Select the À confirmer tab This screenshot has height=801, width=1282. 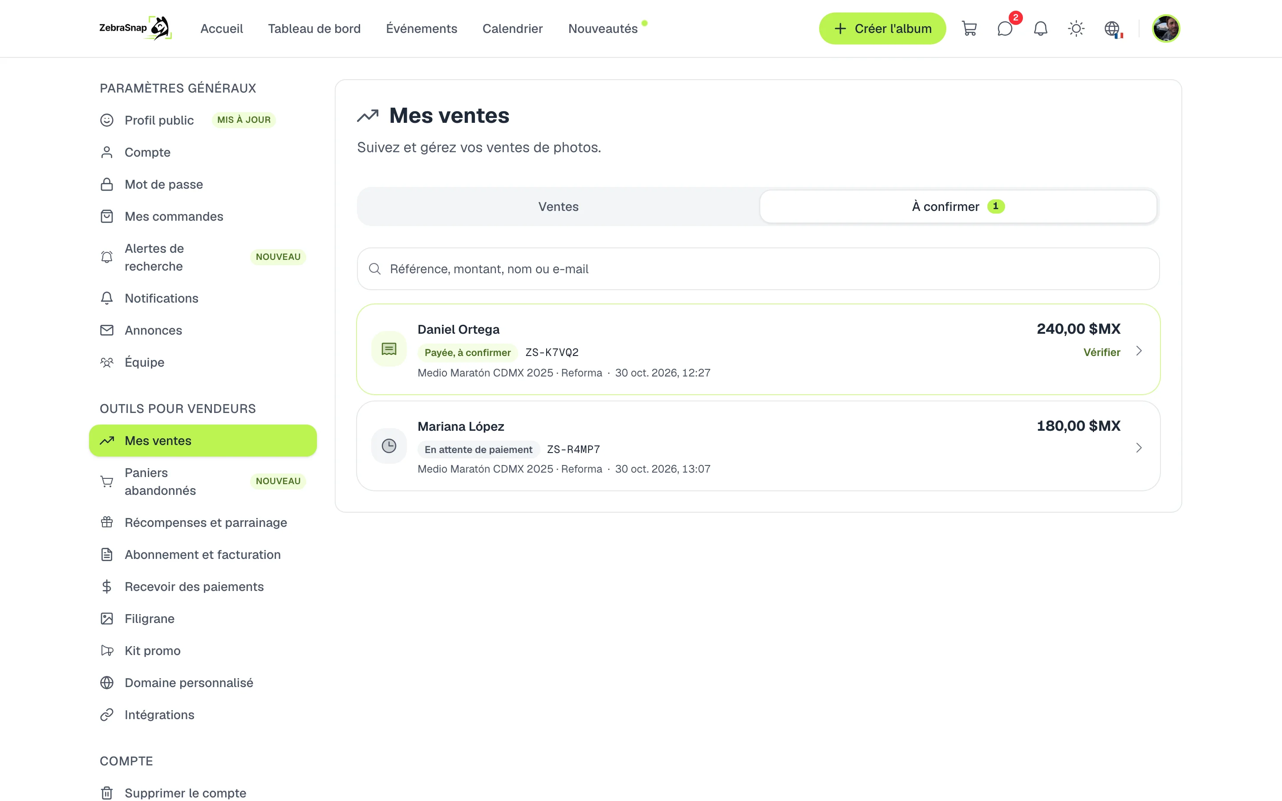coord(958,206)
